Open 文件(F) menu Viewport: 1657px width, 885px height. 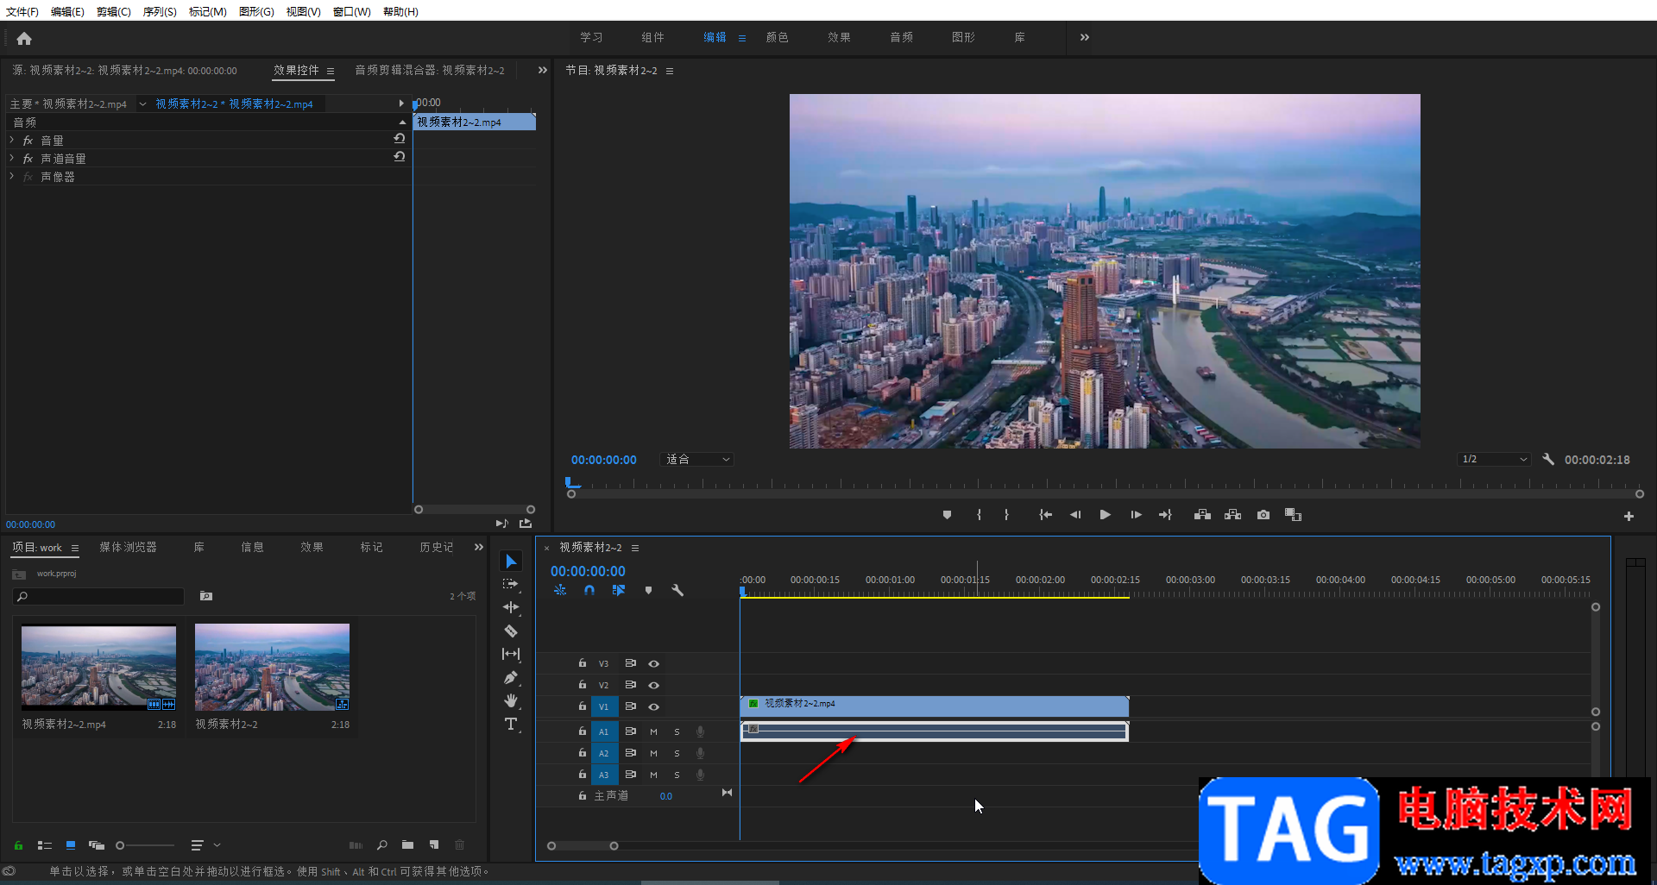point(22,11)
